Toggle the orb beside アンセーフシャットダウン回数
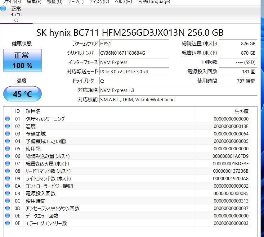The width and height of the screenshot is (264, 237). [x=8, y=208]
